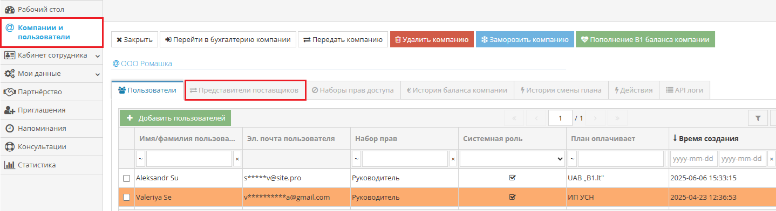Sort by the Эл. почта пользователя column header

point(291,138)
